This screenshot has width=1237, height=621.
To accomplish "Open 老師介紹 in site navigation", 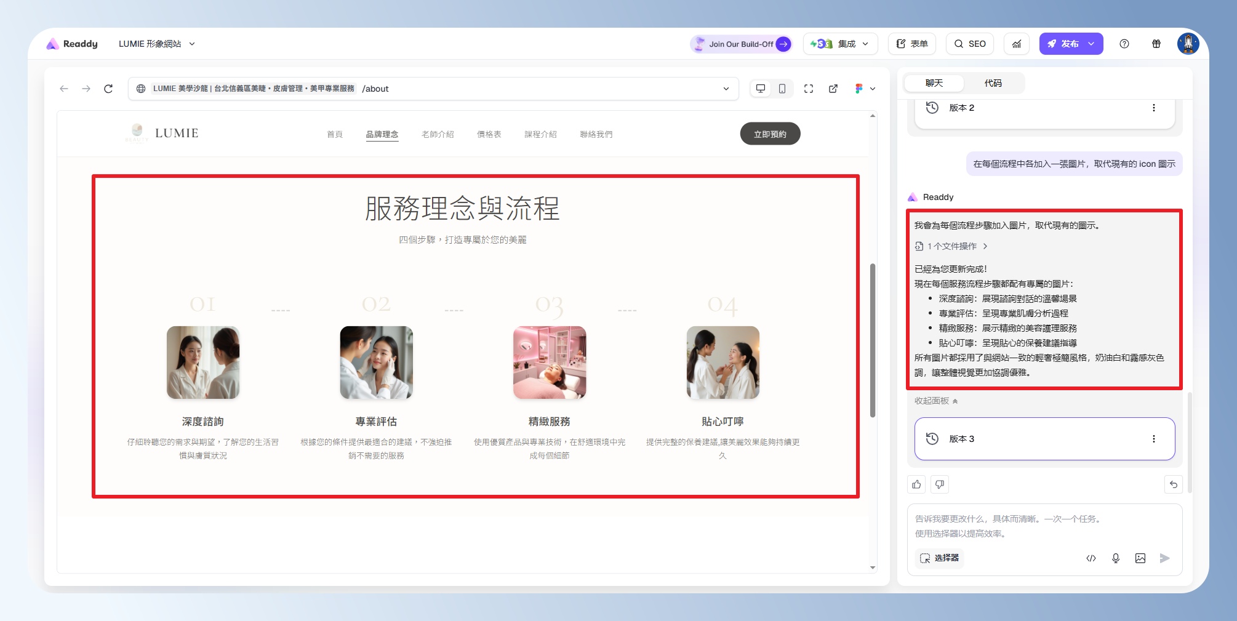I will click(438, 134).
